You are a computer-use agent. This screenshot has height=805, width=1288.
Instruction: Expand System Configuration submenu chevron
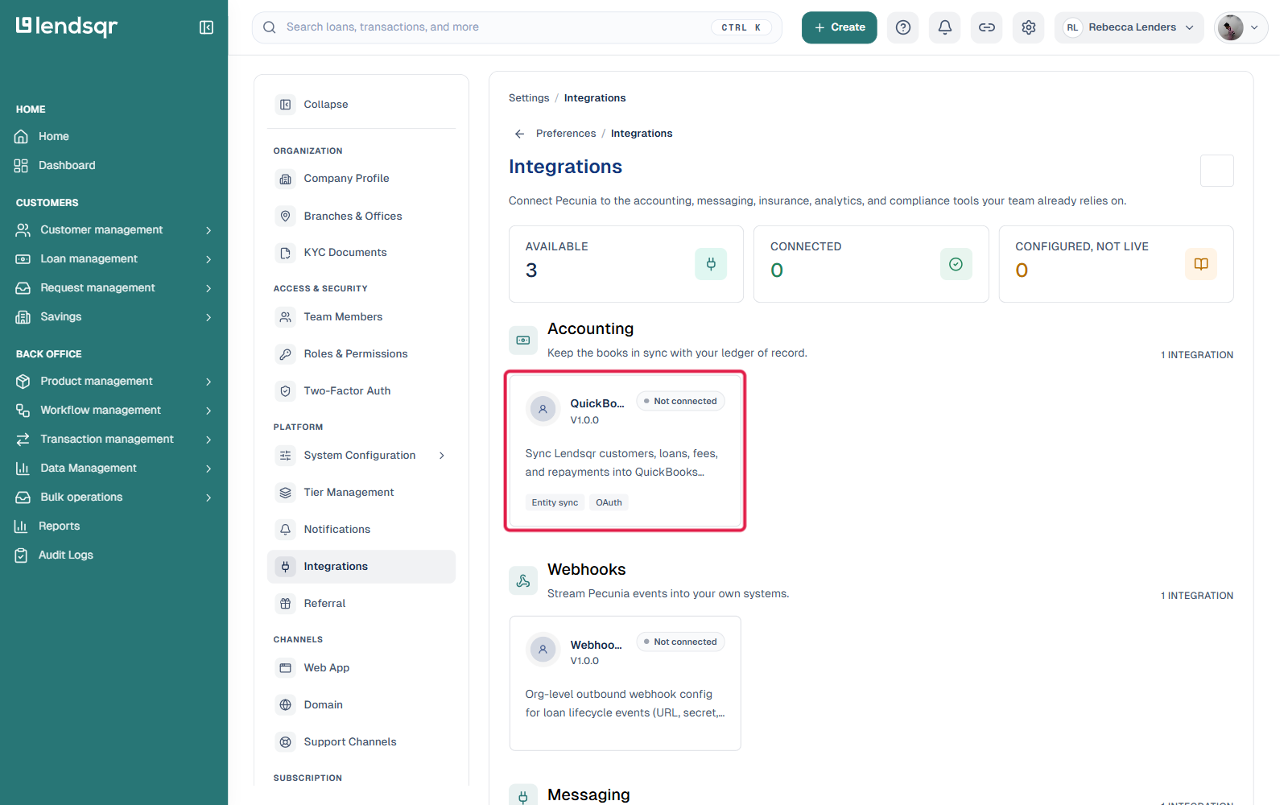pos(442,456)
